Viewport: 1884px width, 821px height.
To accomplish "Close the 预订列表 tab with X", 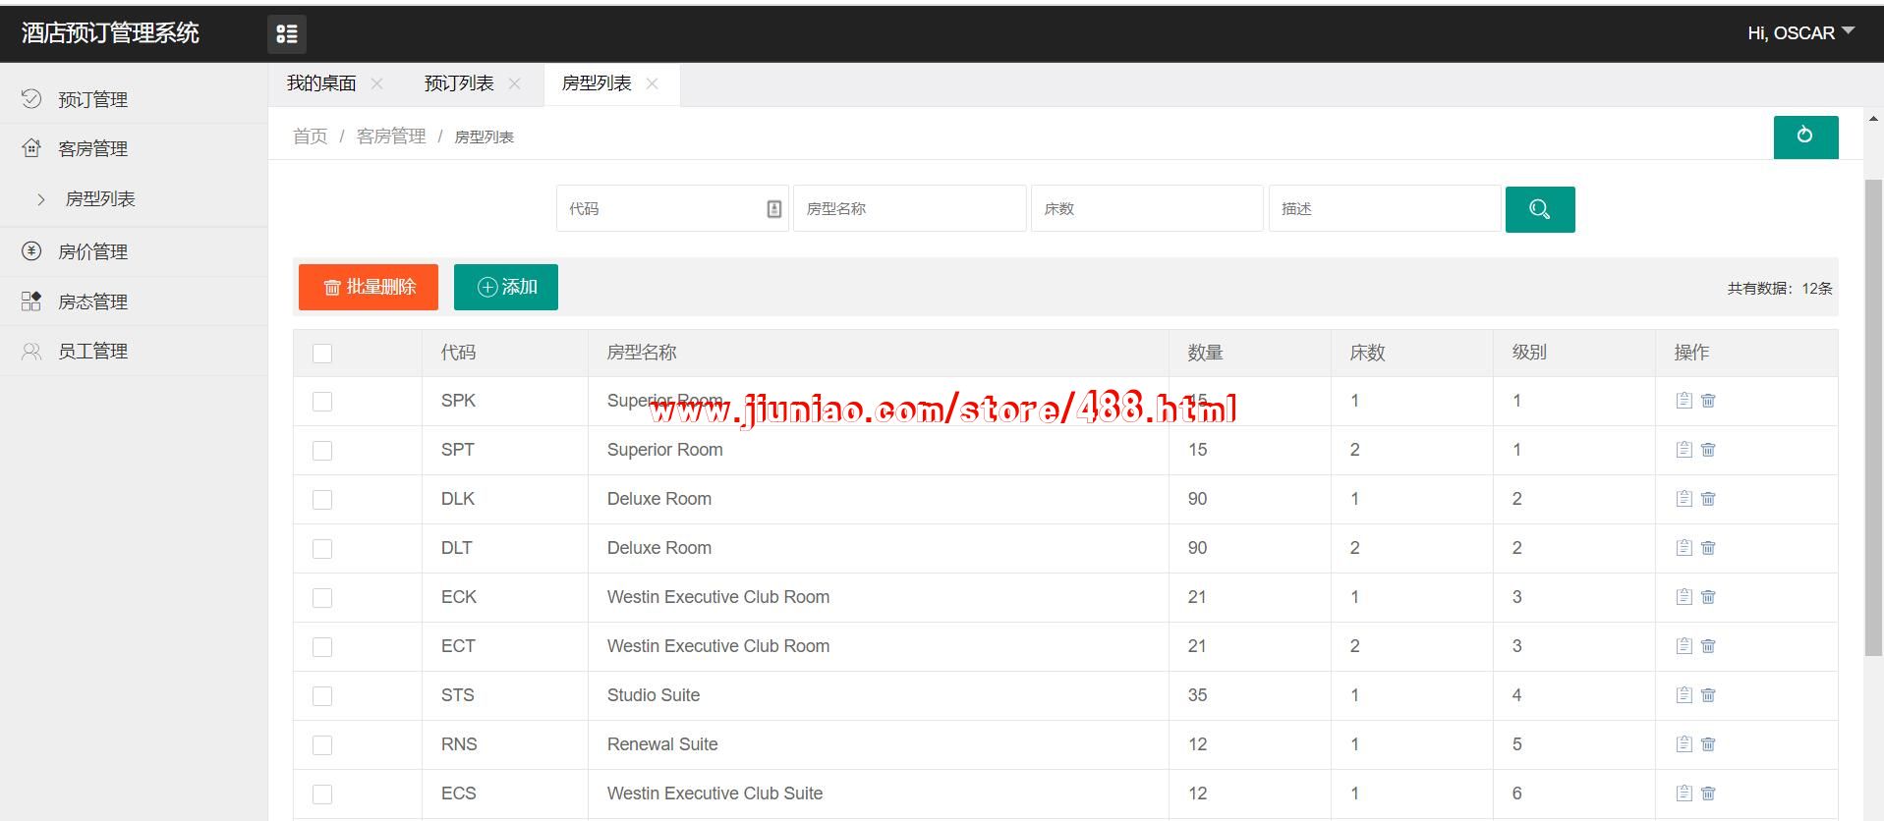I will [x=514, y=84].
